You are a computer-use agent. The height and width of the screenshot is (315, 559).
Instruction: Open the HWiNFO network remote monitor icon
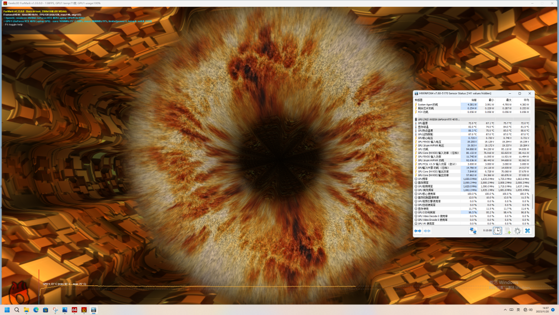click(473, 231)
